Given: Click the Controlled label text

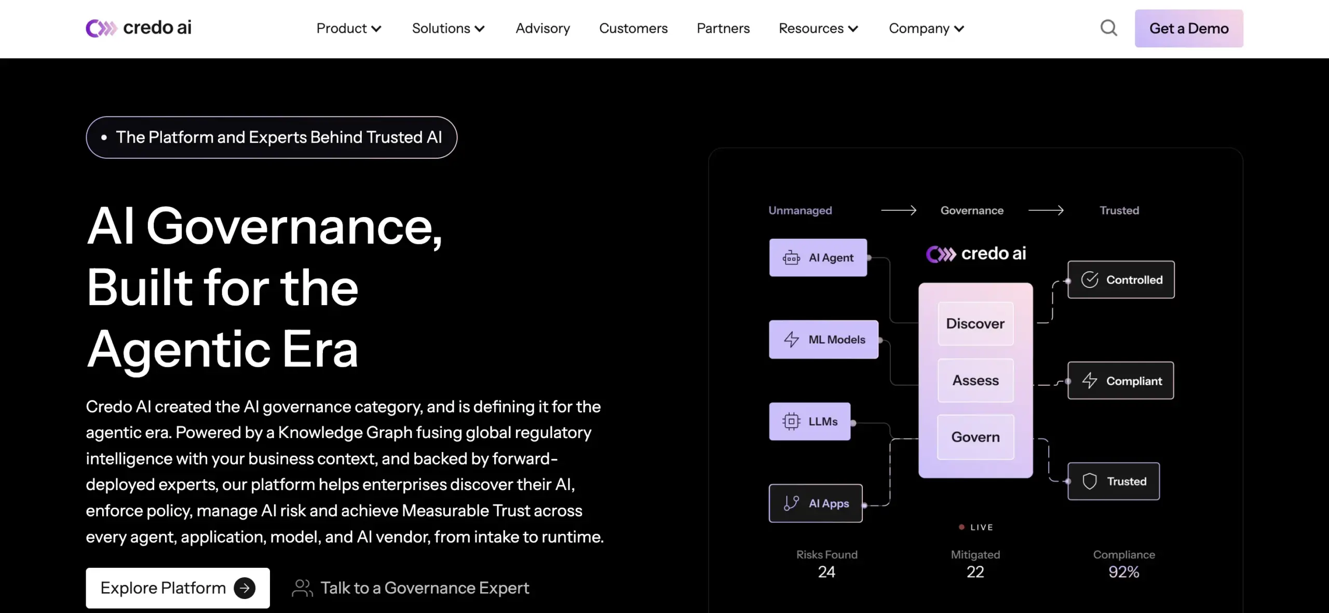Looking at the screenshot, I should tap(1134, 280).
